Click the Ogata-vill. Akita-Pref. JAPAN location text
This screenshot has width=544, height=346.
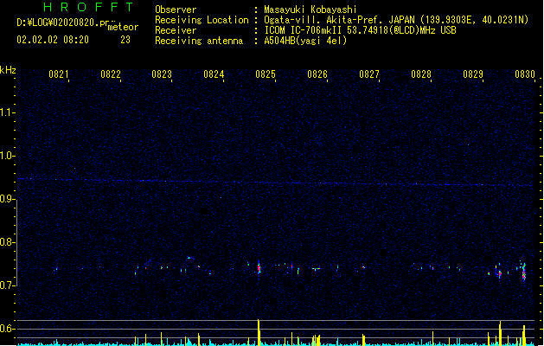coord(396,20)
